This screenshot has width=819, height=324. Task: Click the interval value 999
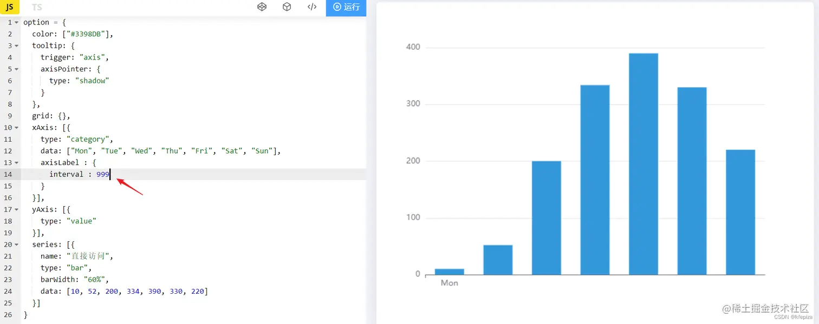(x=103, y=174)
